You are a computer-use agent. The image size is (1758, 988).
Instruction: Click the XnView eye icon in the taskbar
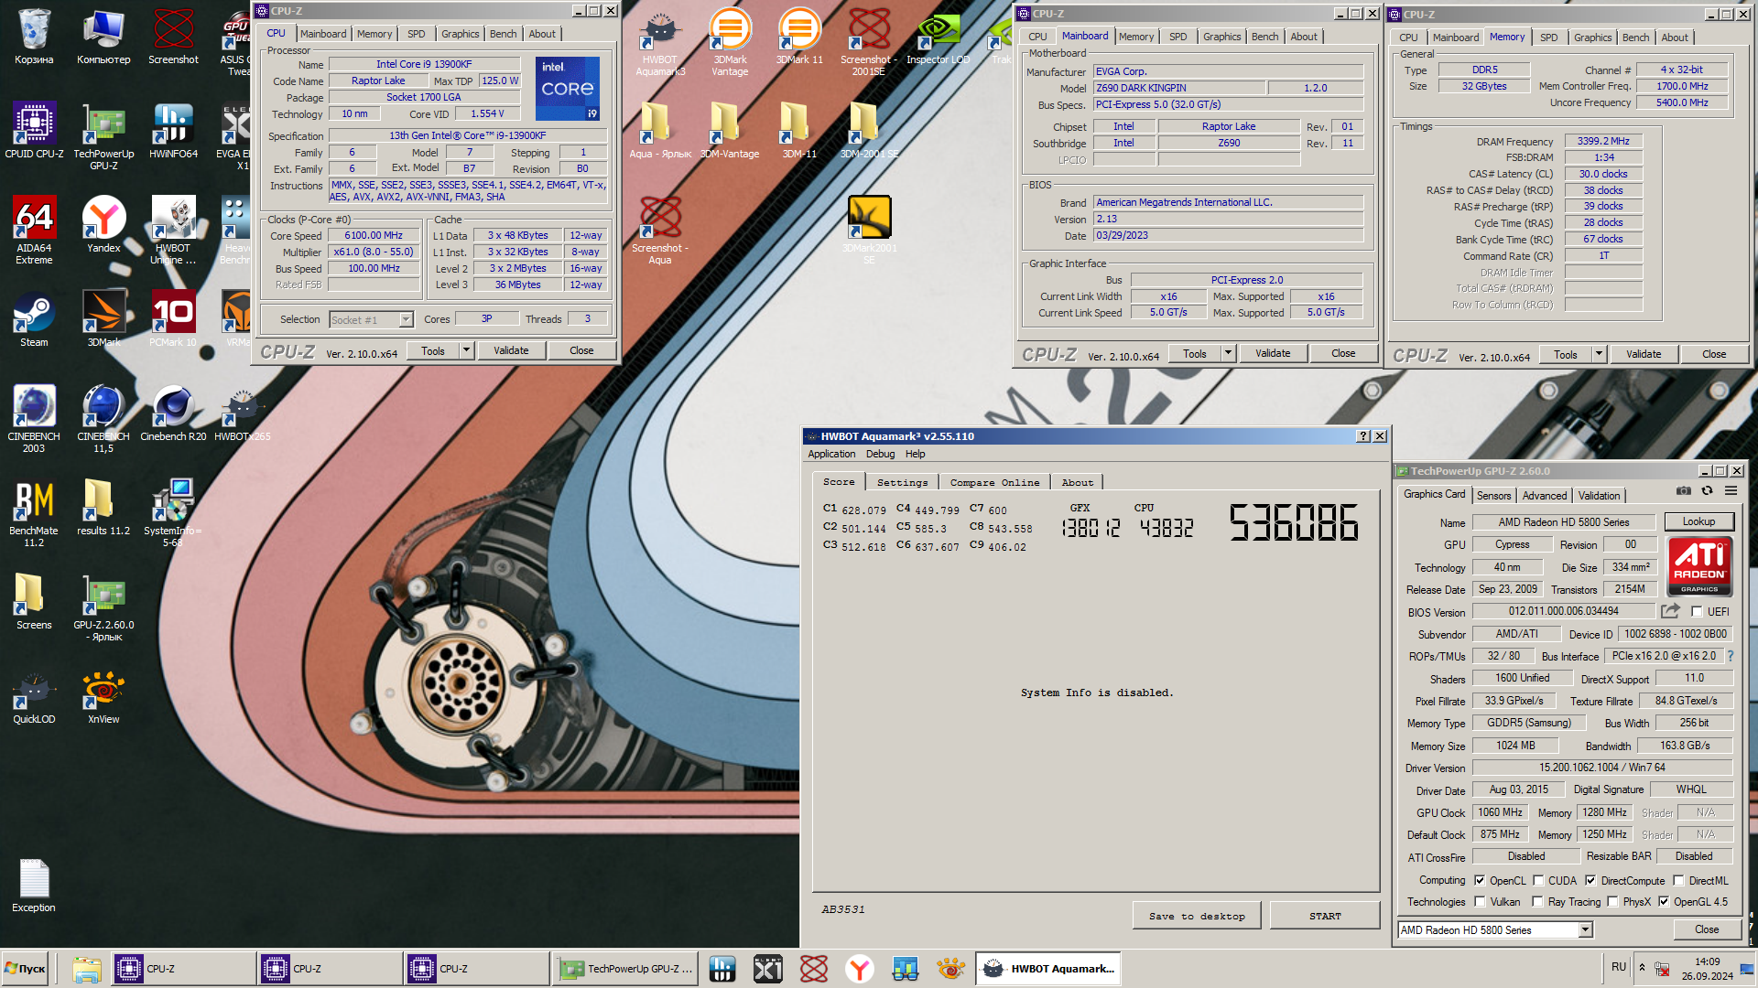tap(950, 969)
